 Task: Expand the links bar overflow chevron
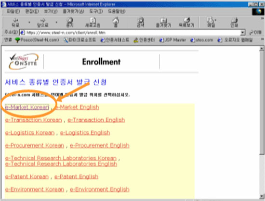[262, 39]
